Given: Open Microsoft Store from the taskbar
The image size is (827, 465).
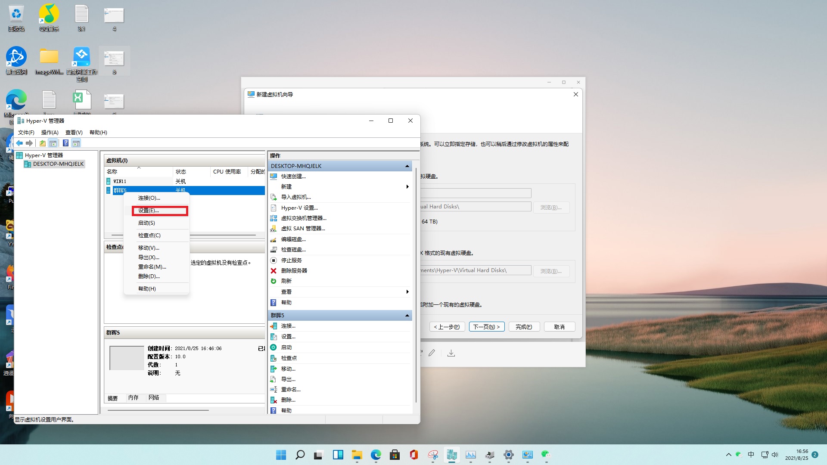Looking at the screenshot, I should [395, 455].
